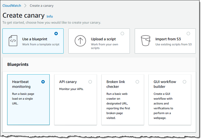Click the Blueprints section header

coord(18,64)
